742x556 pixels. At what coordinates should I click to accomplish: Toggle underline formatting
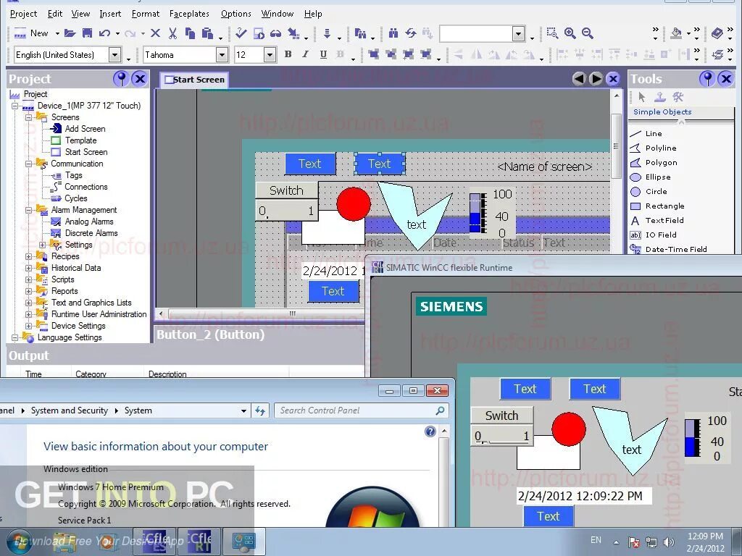[x=323, y=54]
